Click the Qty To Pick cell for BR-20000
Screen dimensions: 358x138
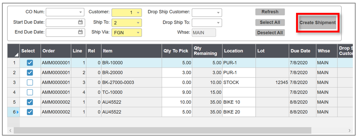177,73
